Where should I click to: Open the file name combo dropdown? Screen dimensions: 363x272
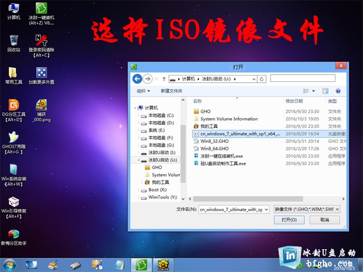tap(267, 210)
